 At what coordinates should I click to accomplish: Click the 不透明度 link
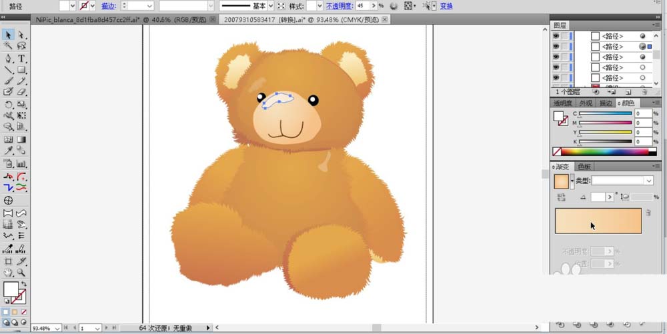(340, 6)
